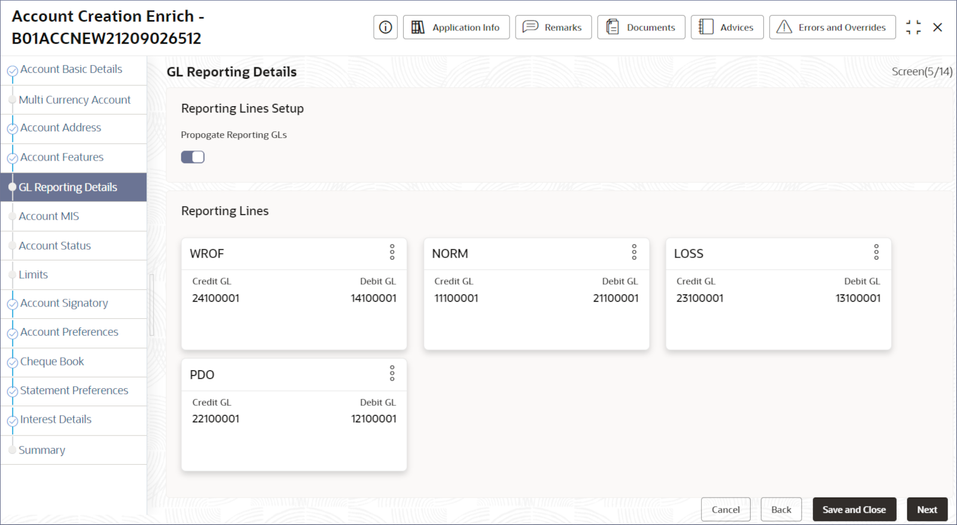Toggle Propogate Reporting GLs switch
The image size is (957, 525).
pos(193,157)
